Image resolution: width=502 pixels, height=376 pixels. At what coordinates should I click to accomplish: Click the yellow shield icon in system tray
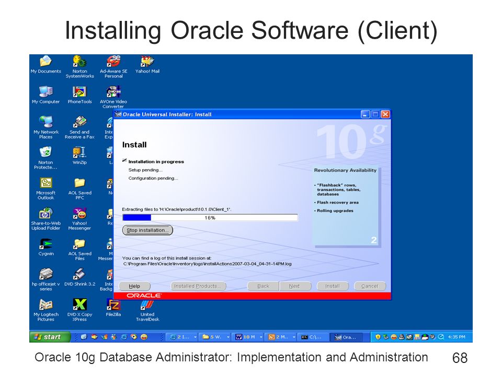378,337
